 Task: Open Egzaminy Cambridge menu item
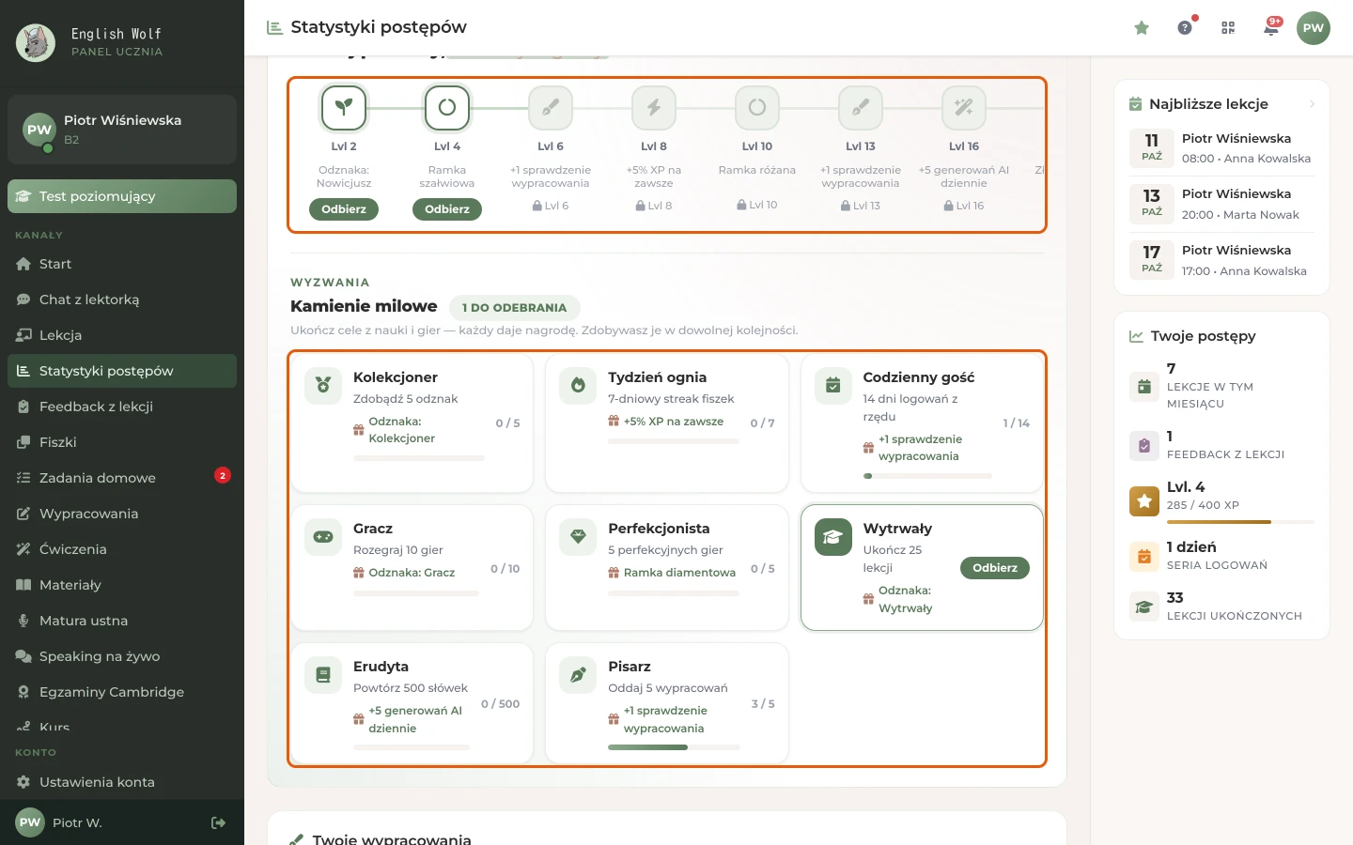click(x=122, y=692)
